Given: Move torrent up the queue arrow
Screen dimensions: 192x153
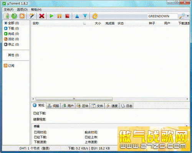Looking at the screenshot, I should (x=77, y=16).
